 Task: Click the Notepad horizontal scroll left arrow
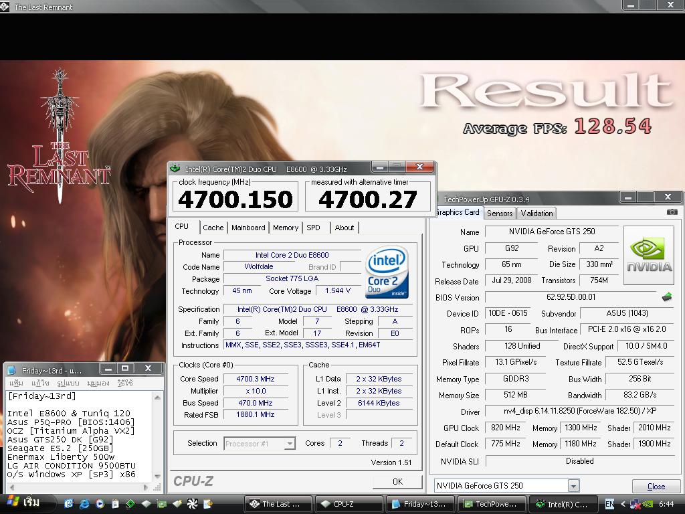tap(12, 487)
